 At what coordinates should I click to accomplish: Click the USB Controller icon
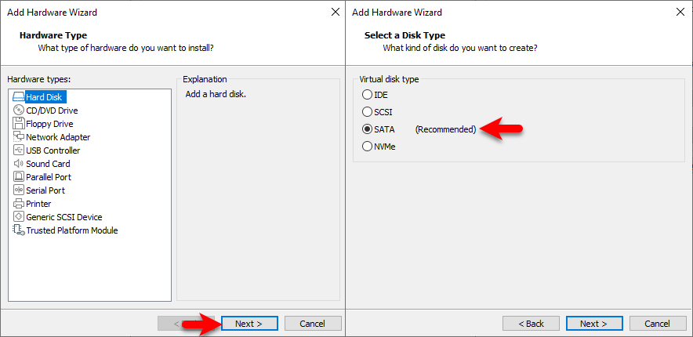point(19,150)
